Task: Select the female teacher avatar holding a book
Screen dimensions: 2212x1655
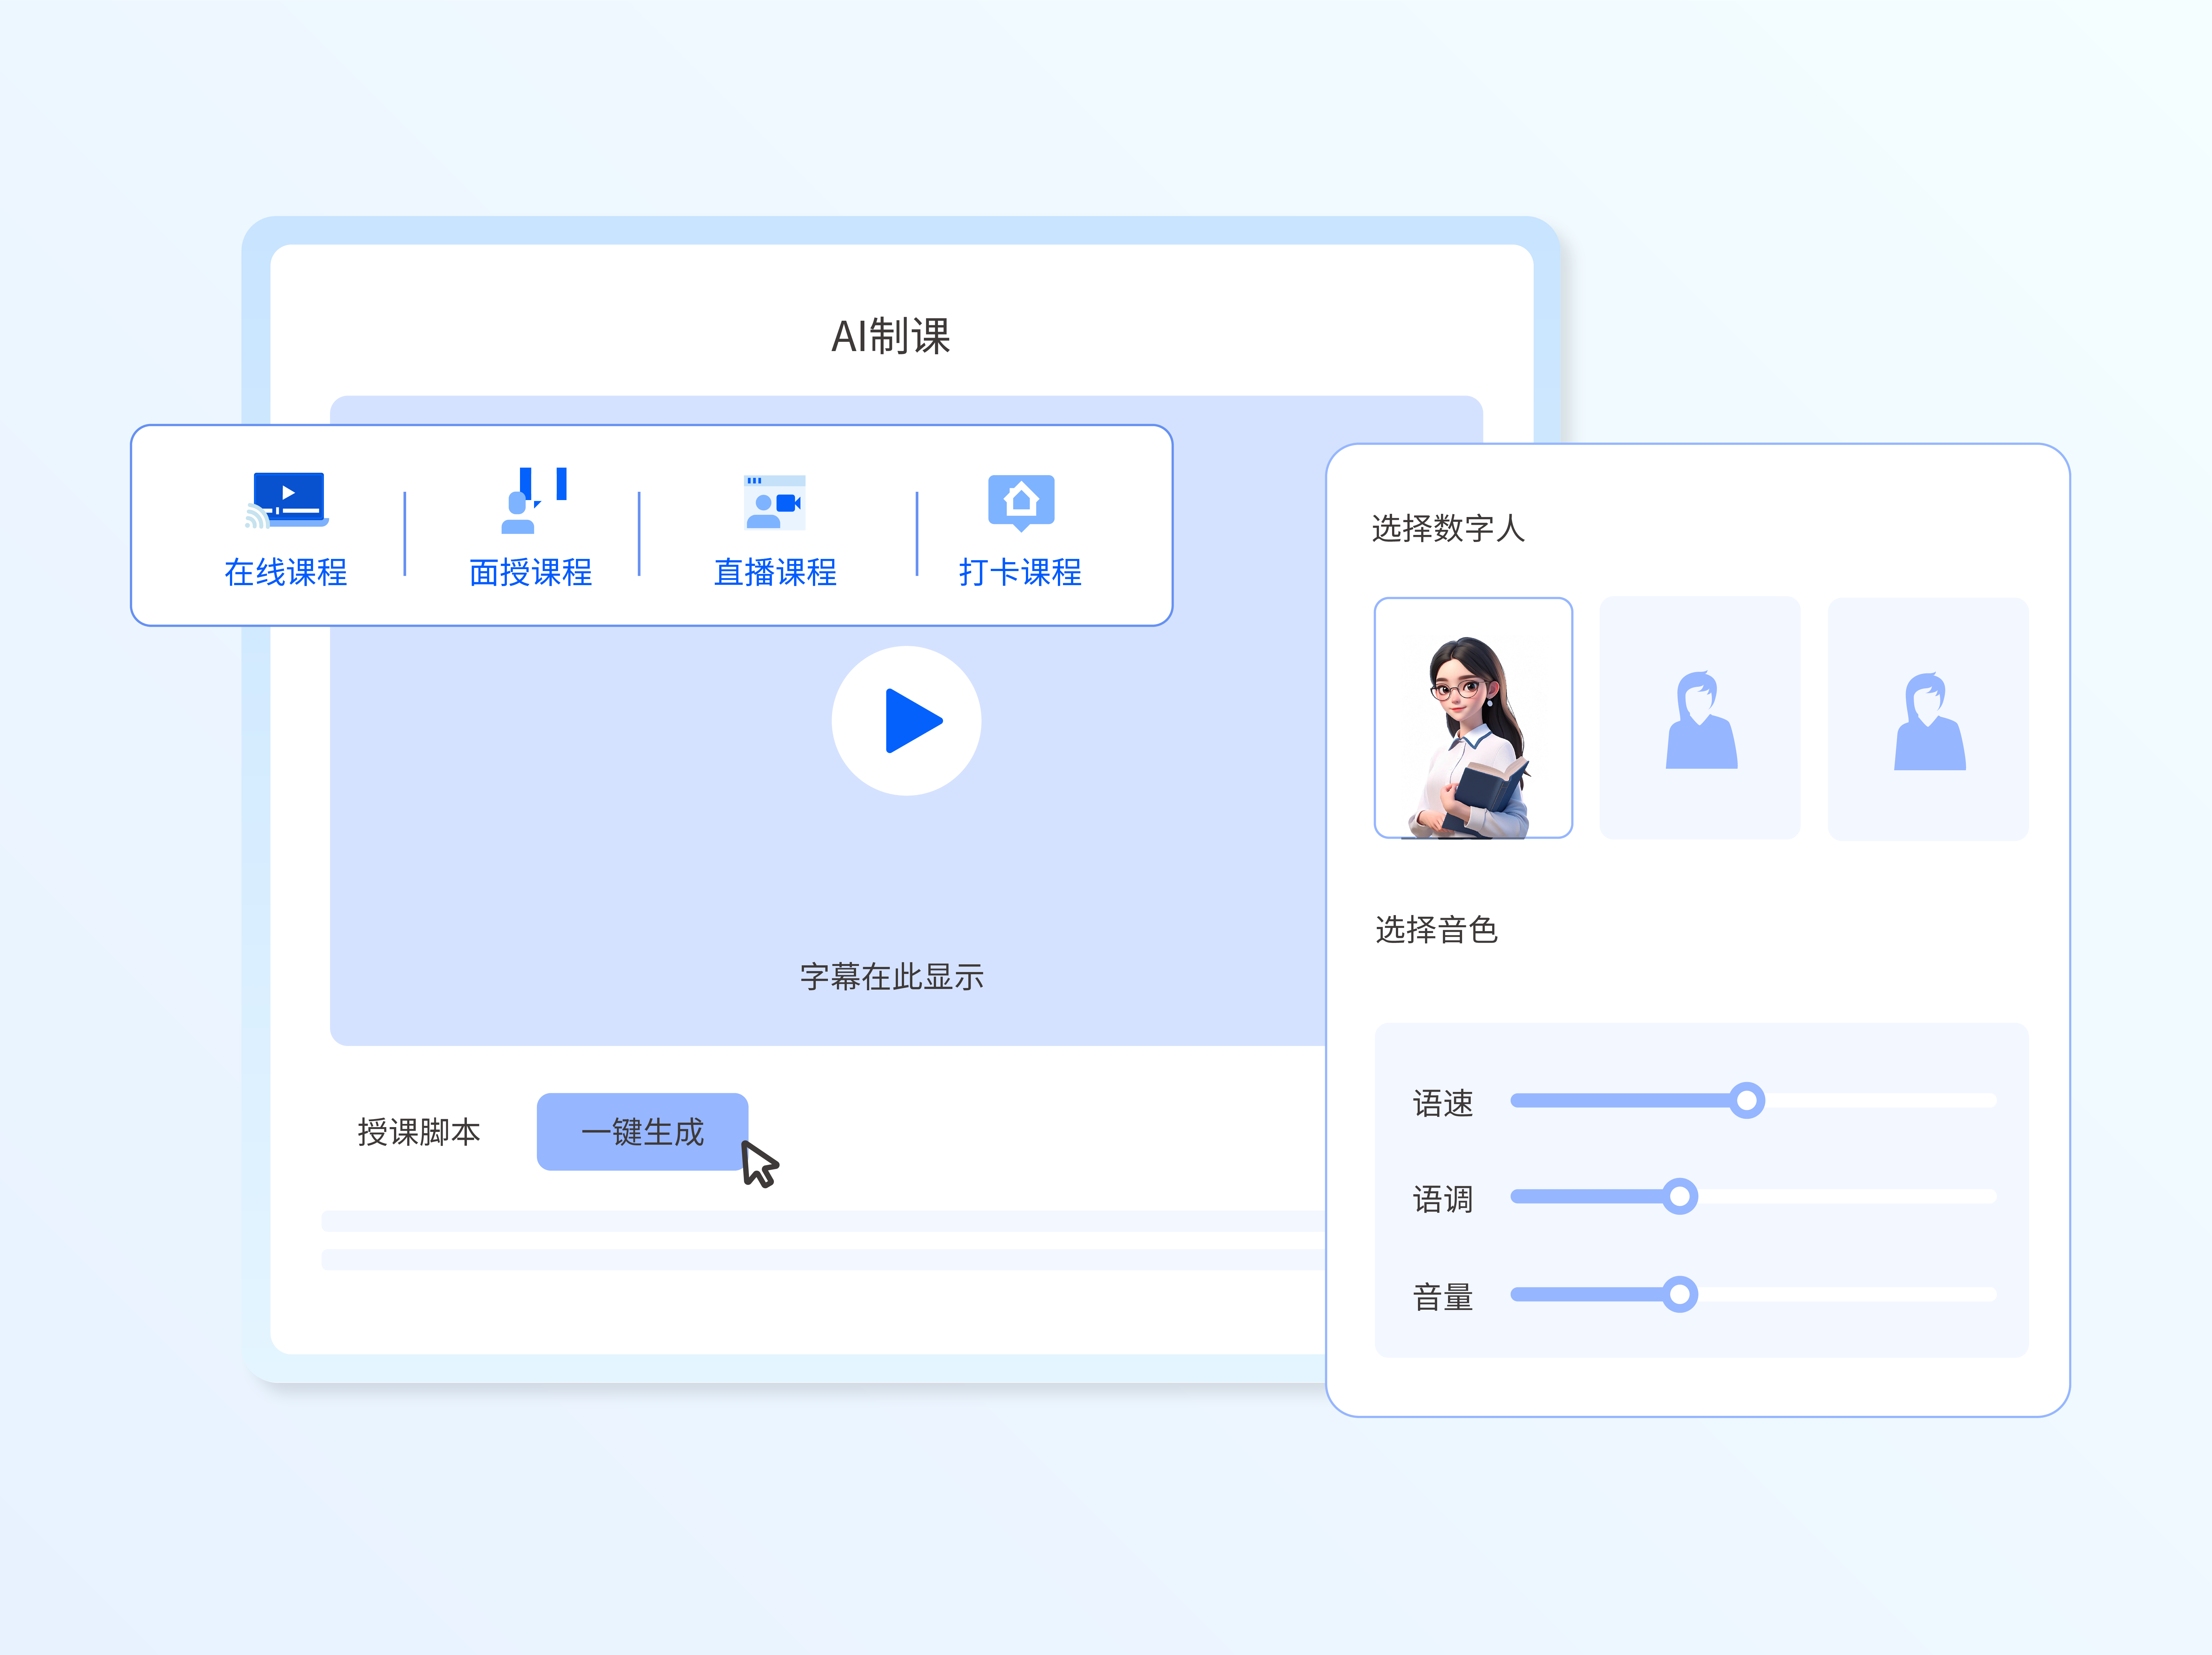Action: (x=1473, y=718)
